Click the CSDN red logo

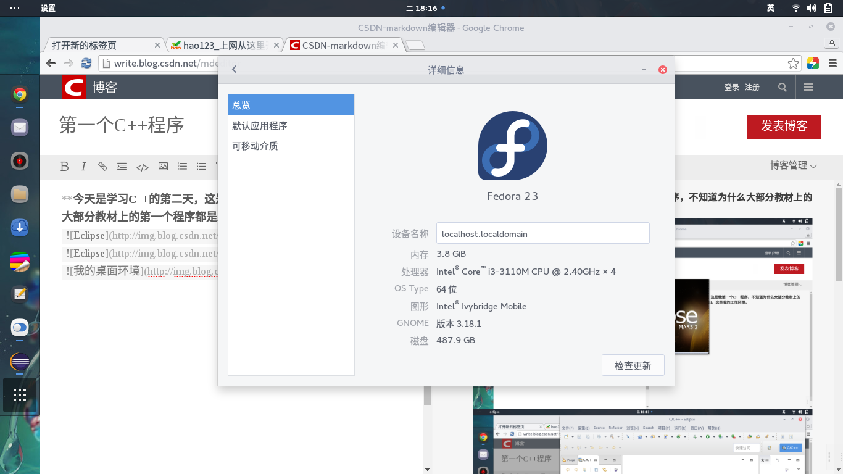[x=74, y=87]
